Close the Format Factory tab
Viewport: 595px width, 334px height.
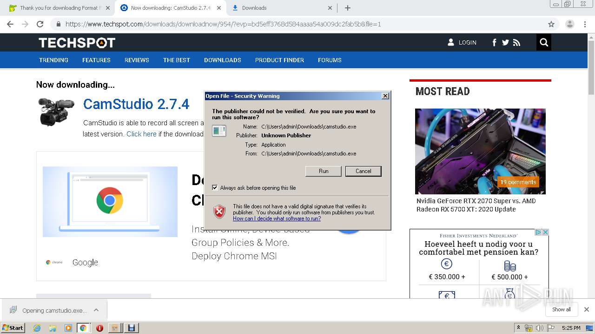107,8
